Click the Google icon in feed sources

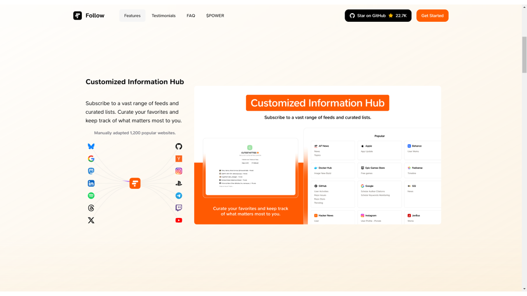91,159
